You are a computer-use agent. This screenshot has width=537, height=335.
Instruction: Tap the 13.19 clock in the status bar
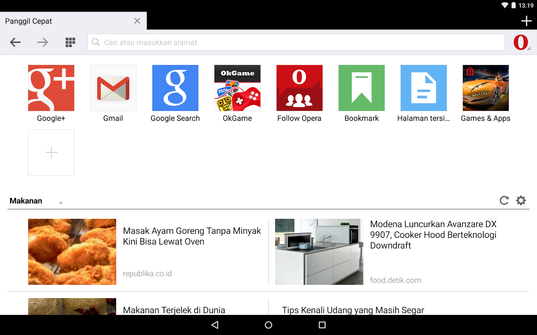(x=526, y=5)
